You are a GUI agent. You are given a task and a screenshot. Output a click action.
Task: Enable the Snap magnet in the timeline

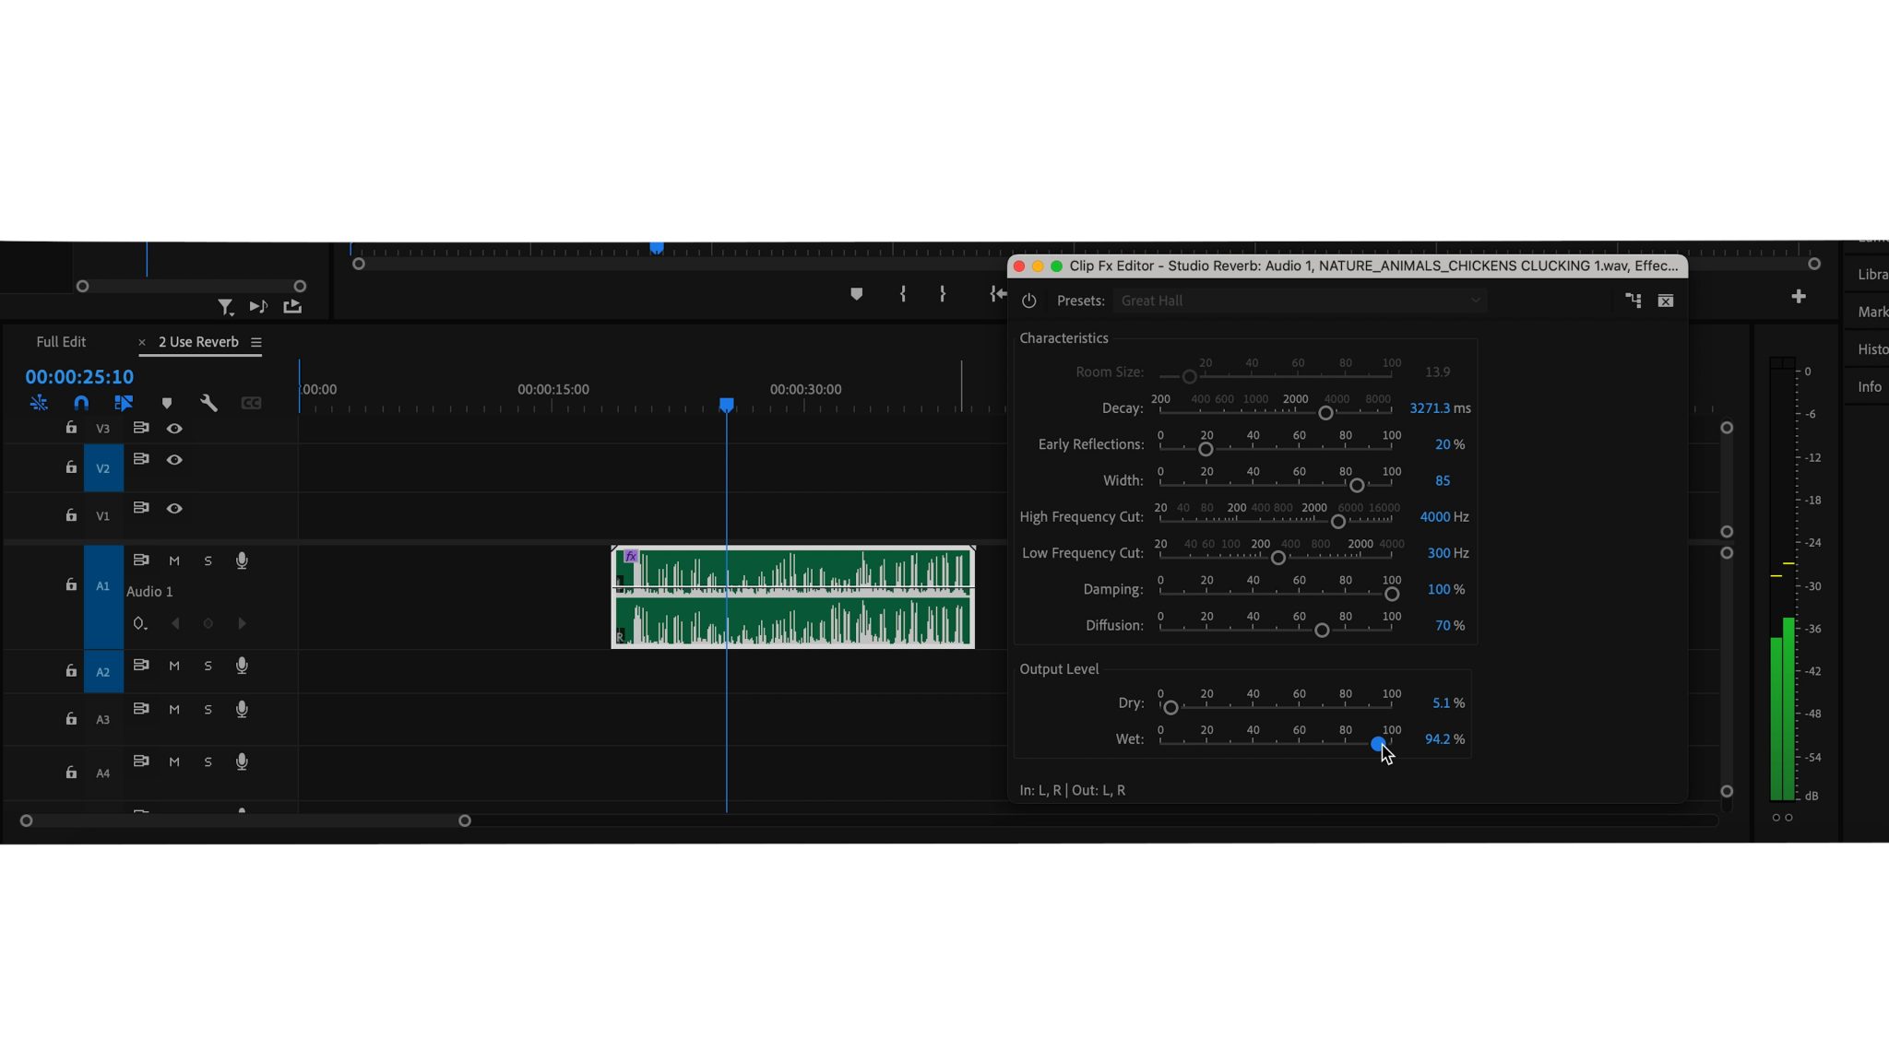point(80,403)
